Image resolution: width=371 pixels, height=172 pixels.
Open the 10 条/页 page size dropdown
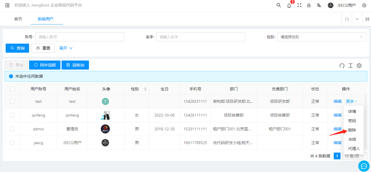354,156
